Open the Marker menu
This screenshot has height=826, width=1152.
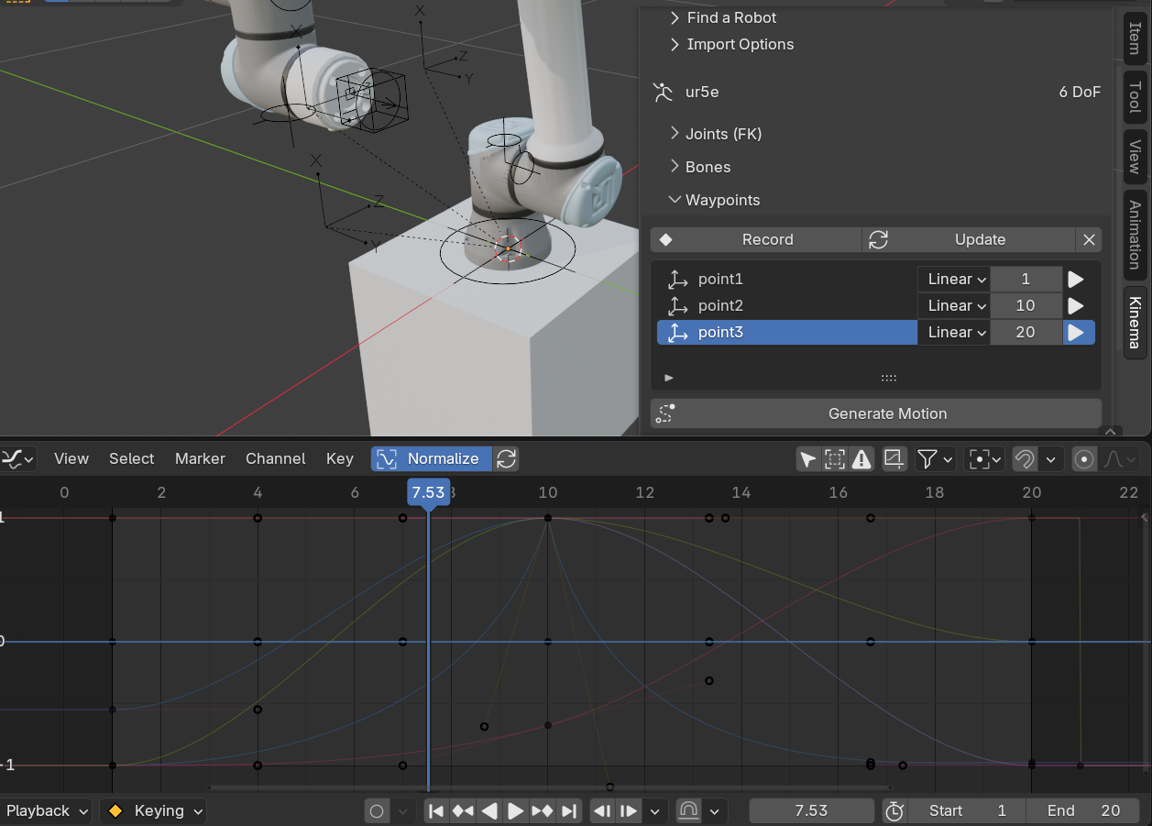[200, 458]
